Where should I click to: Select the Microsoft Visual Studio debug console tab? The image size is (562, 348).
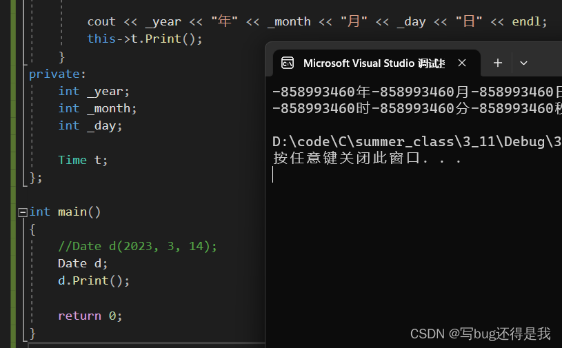pyautogui.click(x=377, y=63)
